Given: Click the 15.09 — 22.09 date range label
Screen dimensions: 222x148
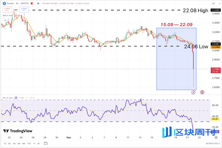Looking at the screenshot, I should coord(177,25).
